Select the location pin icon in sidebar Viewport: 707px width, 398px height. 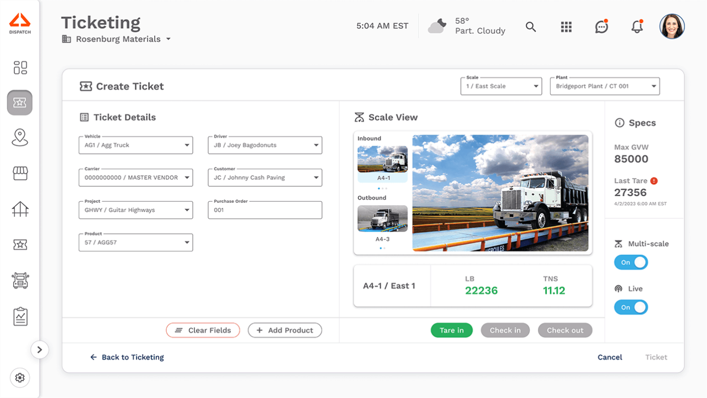coord(20,138)
